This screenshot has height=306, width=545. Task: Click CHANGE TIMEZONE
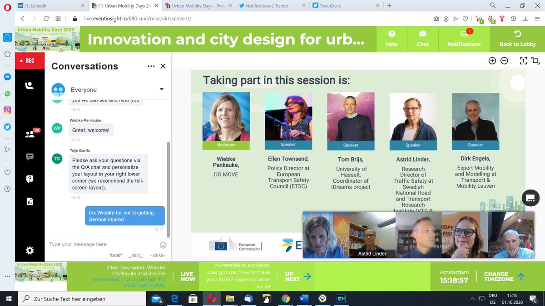pyautogui.click(x=505, y=277)
